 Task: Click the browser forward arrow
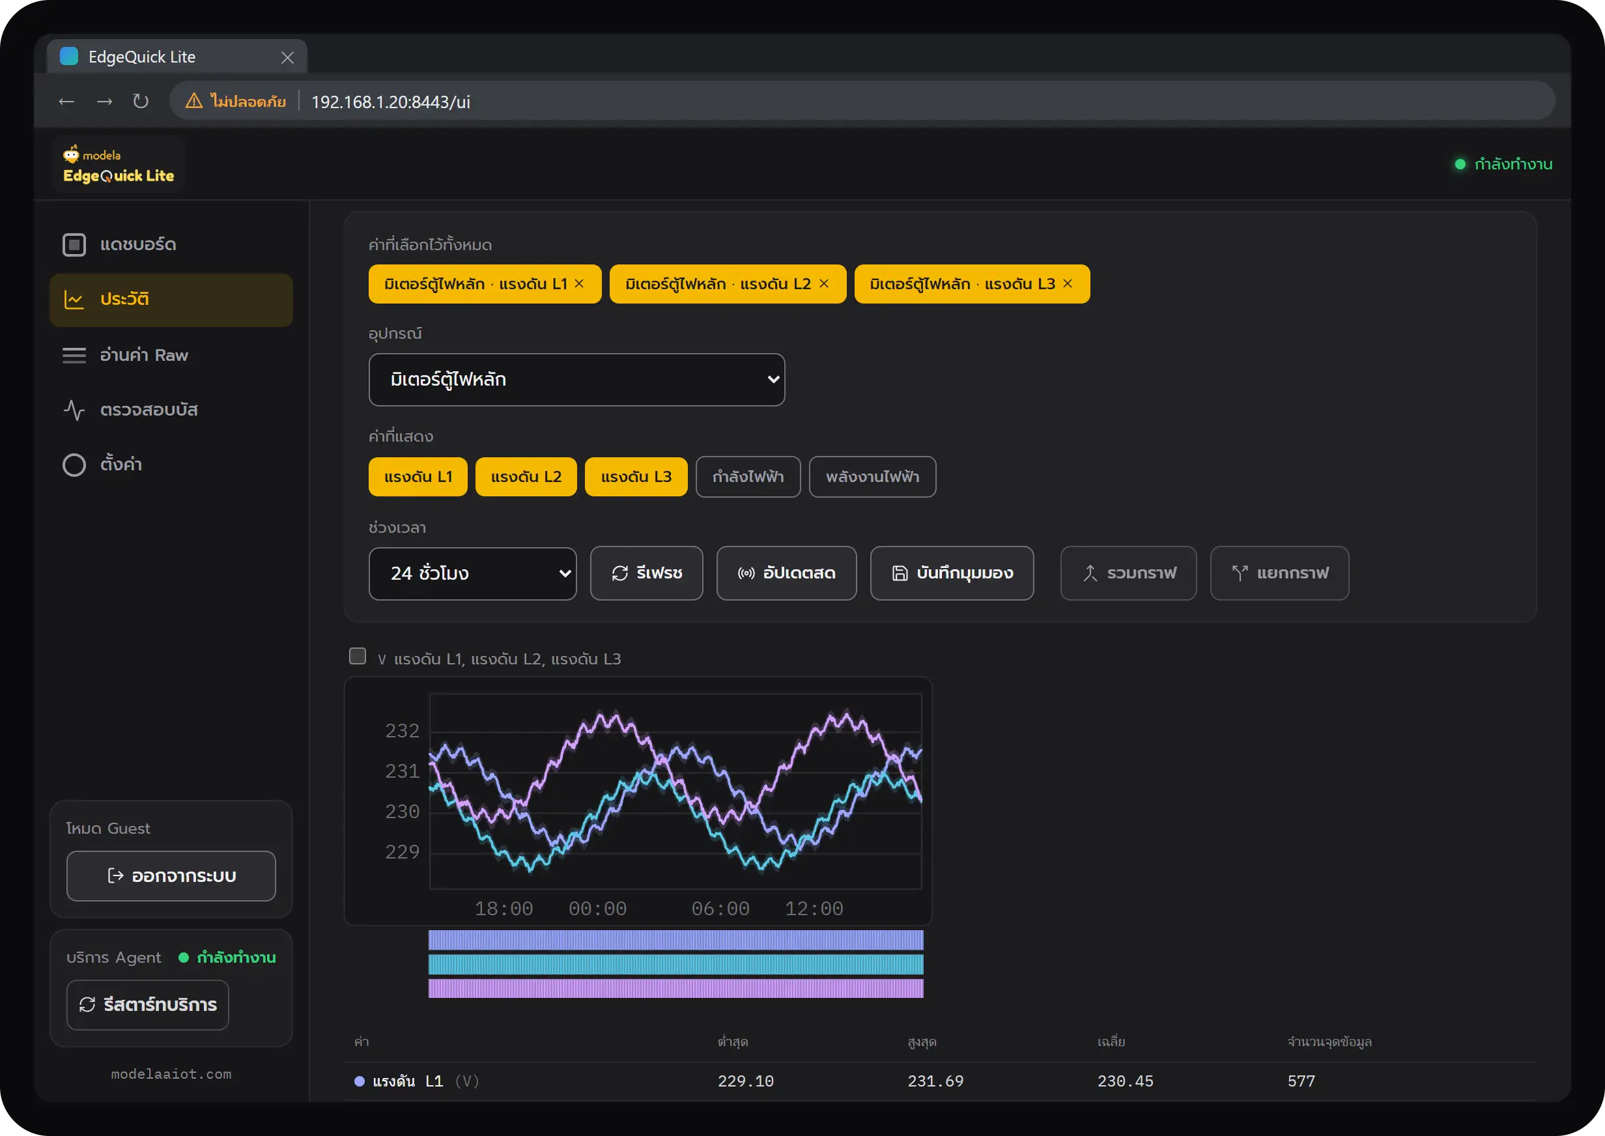(x=104, y=102)
